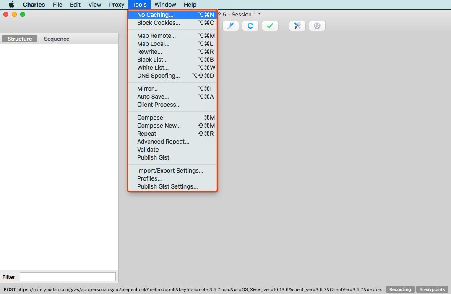Select Compose New... menu item
Viewport: 451px width, 294px height.
pyautogui.click(x=172, y=126)
